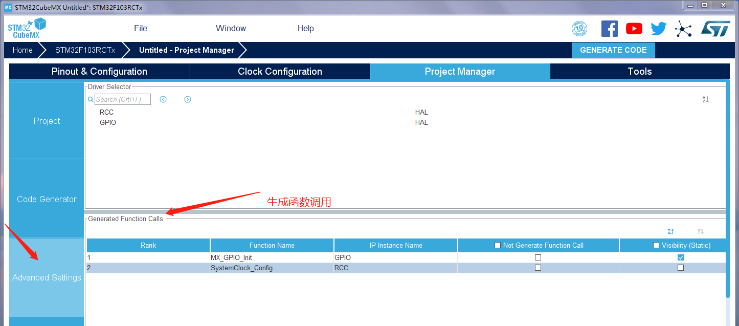Select the rank 1 cell
This screenshot has width=739, height=326.
[x=148, y=257]
